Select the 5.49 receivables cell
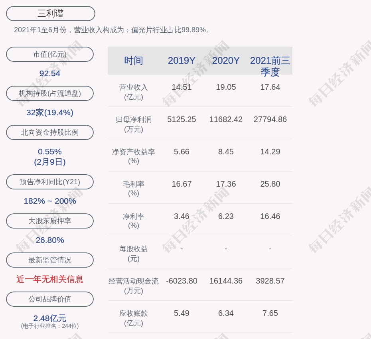 (x=182, y=313)
